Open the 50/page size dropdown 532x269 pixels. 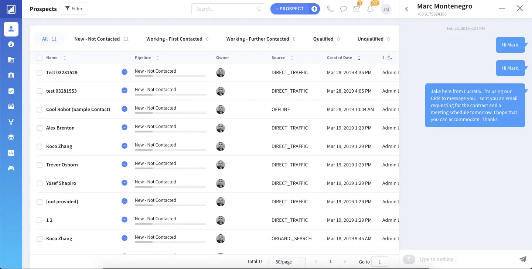pyautogui.click(x=287, y=262)
